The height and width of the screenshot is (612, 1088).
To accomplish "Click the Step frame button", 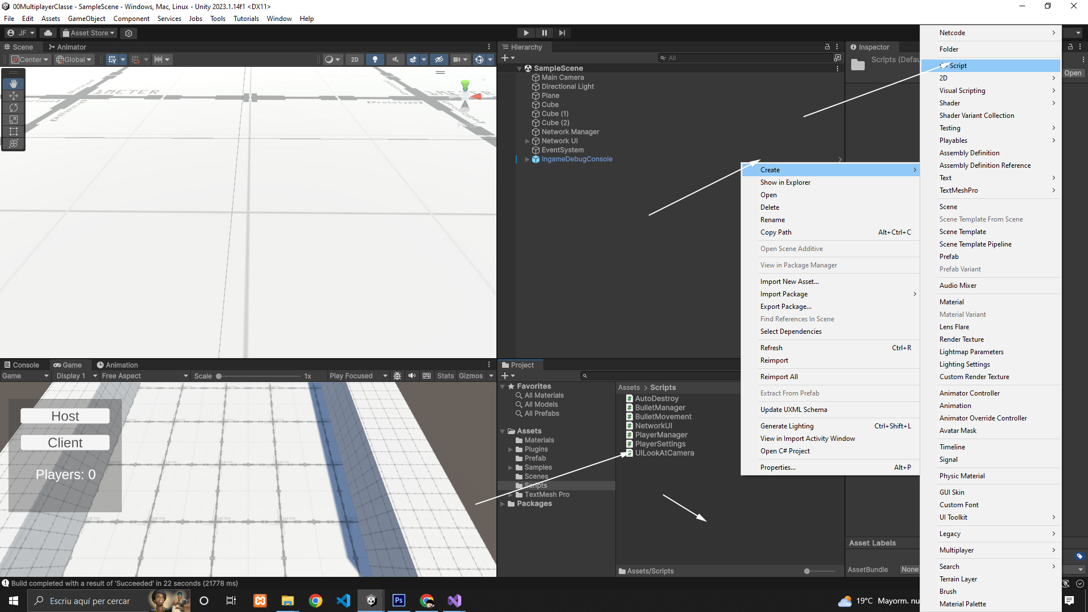I will point(562,33).
